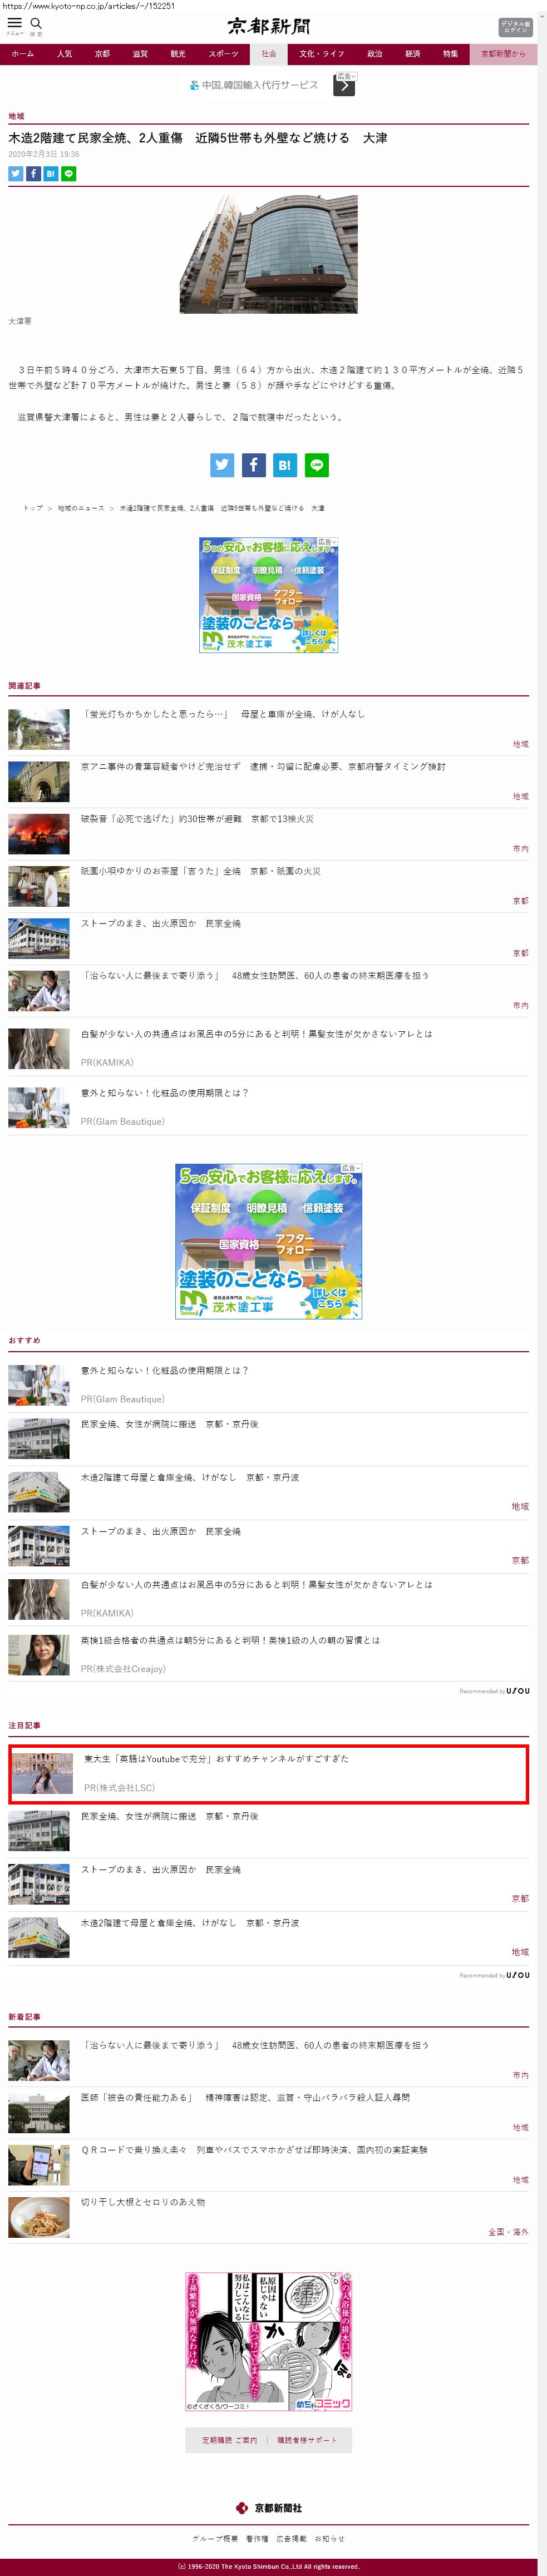Image resolution: width=547 pixels, height=2576 pixels.
Task: Open the スポーツ navigation tab
Action: tap(223, 54)
